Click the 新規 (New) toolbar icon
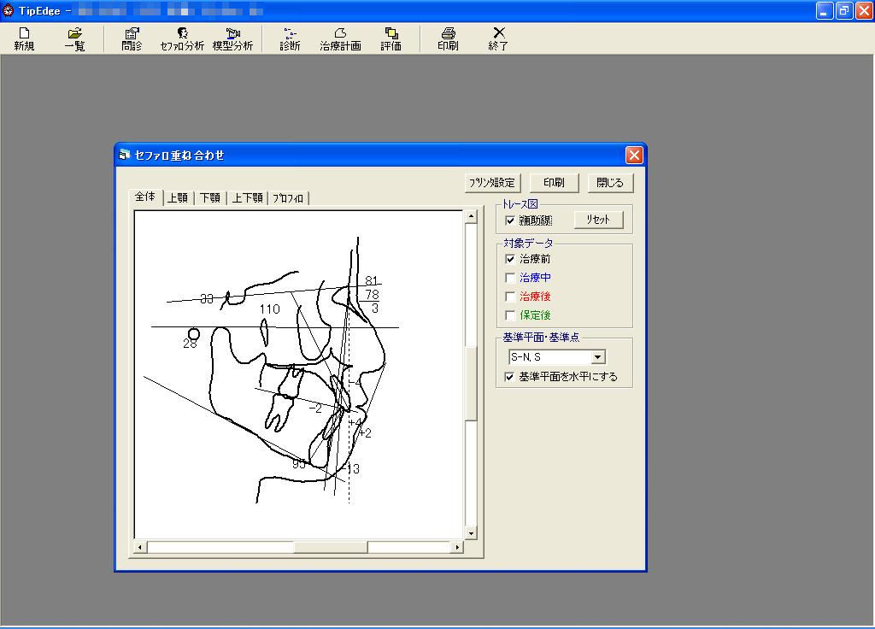The image size is (875, 629). (24, 38)
